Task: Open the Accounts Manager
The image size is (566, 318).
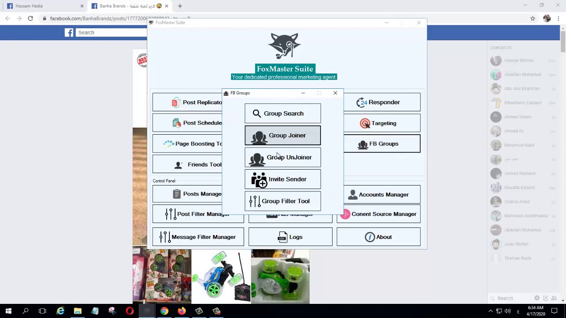Action: click(x=382, y=194)
